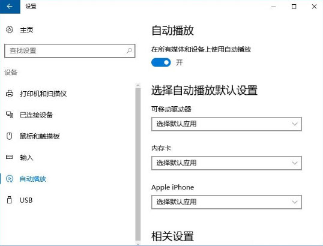This screenshot has width=323, height=246.
Task: Open 鼠标和触摸板 settings
Action: coord(40,136)
